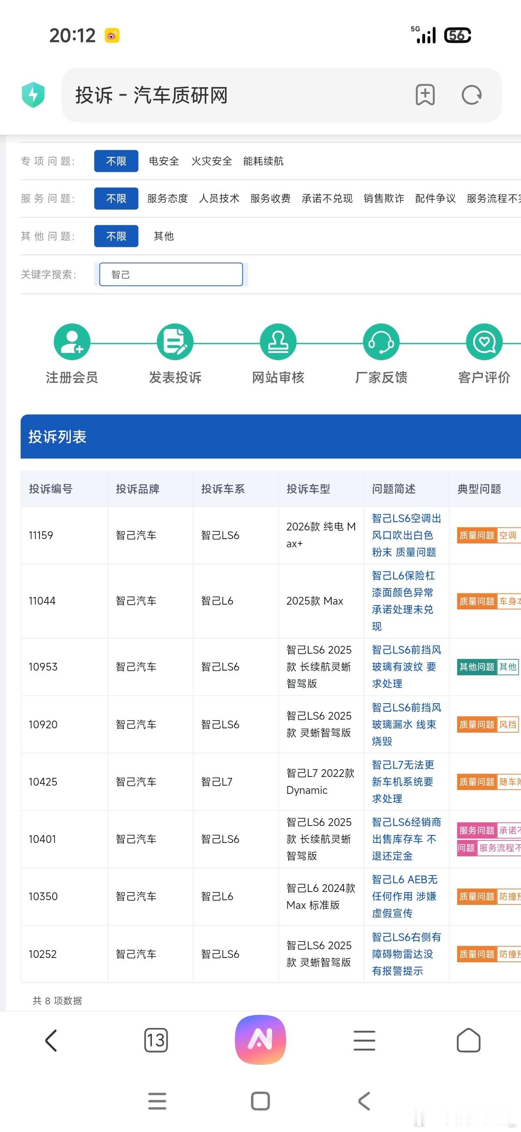Open complaint 智己L6保险杠漆面颜色异常
521x1132 pixels.
[x=403, y=601]
